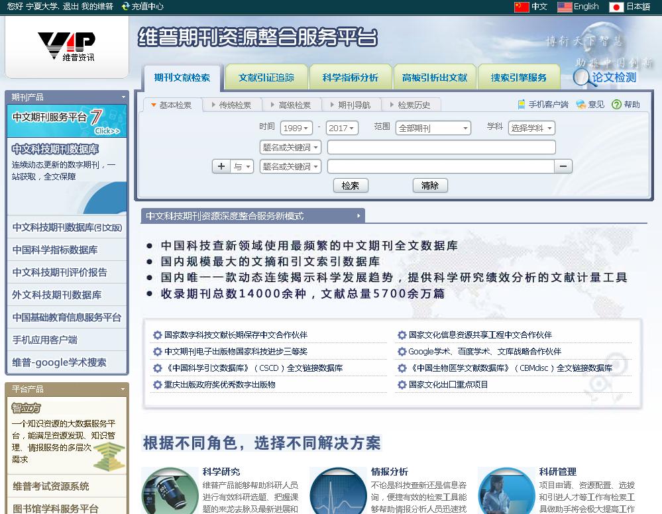Image resolution: width=662 pixels, height=514 pixels.
Task: Select the 检索历史 sub-tab
Action: click(411, 105)
